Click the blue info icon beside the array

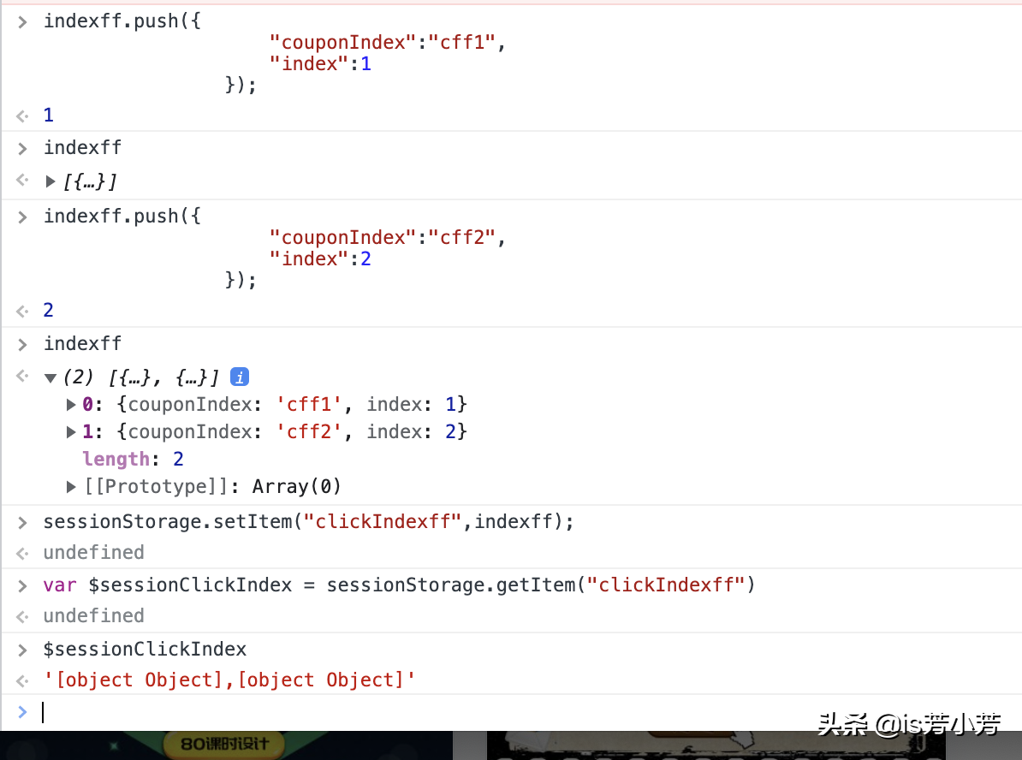coord(240,377)
